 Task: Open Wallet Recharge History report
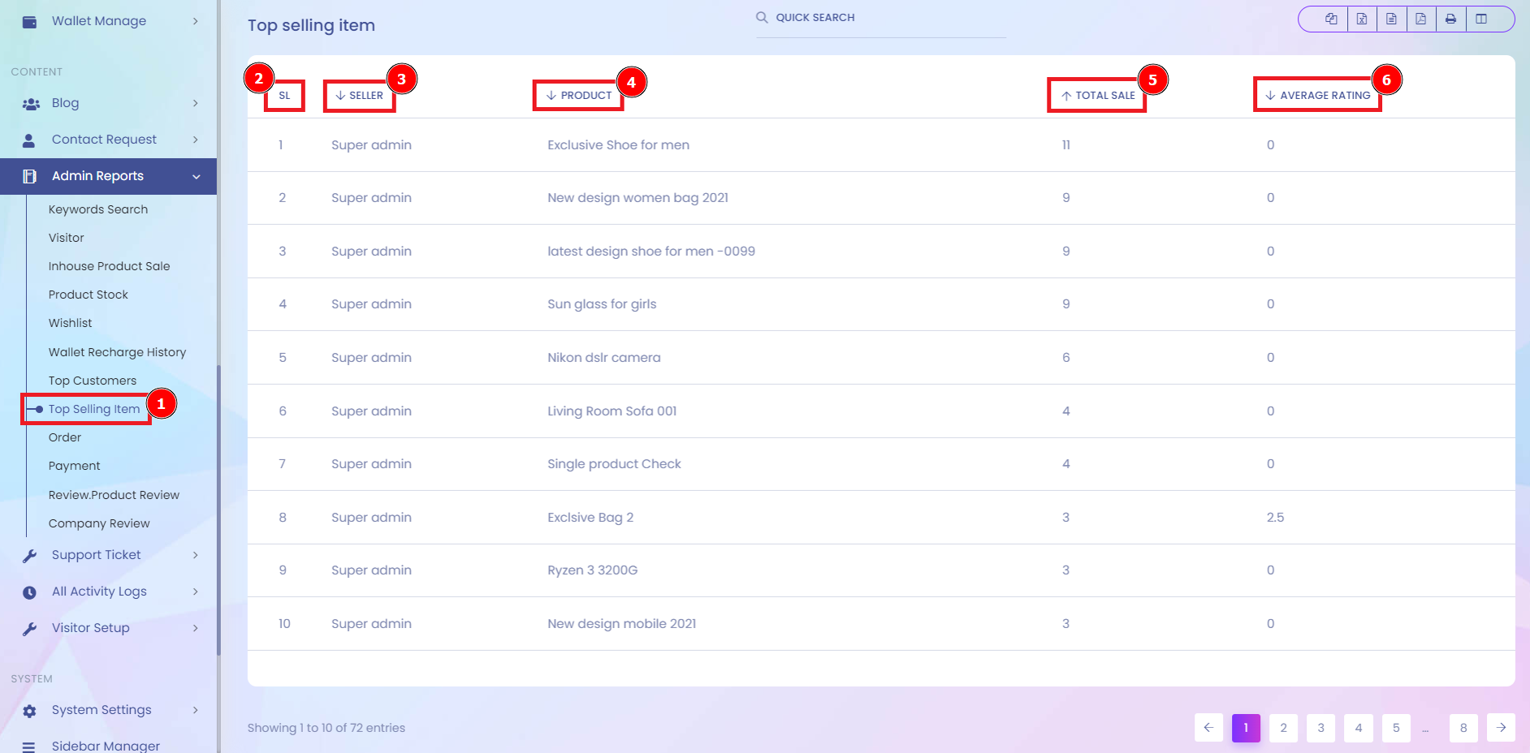pos(117,352)
